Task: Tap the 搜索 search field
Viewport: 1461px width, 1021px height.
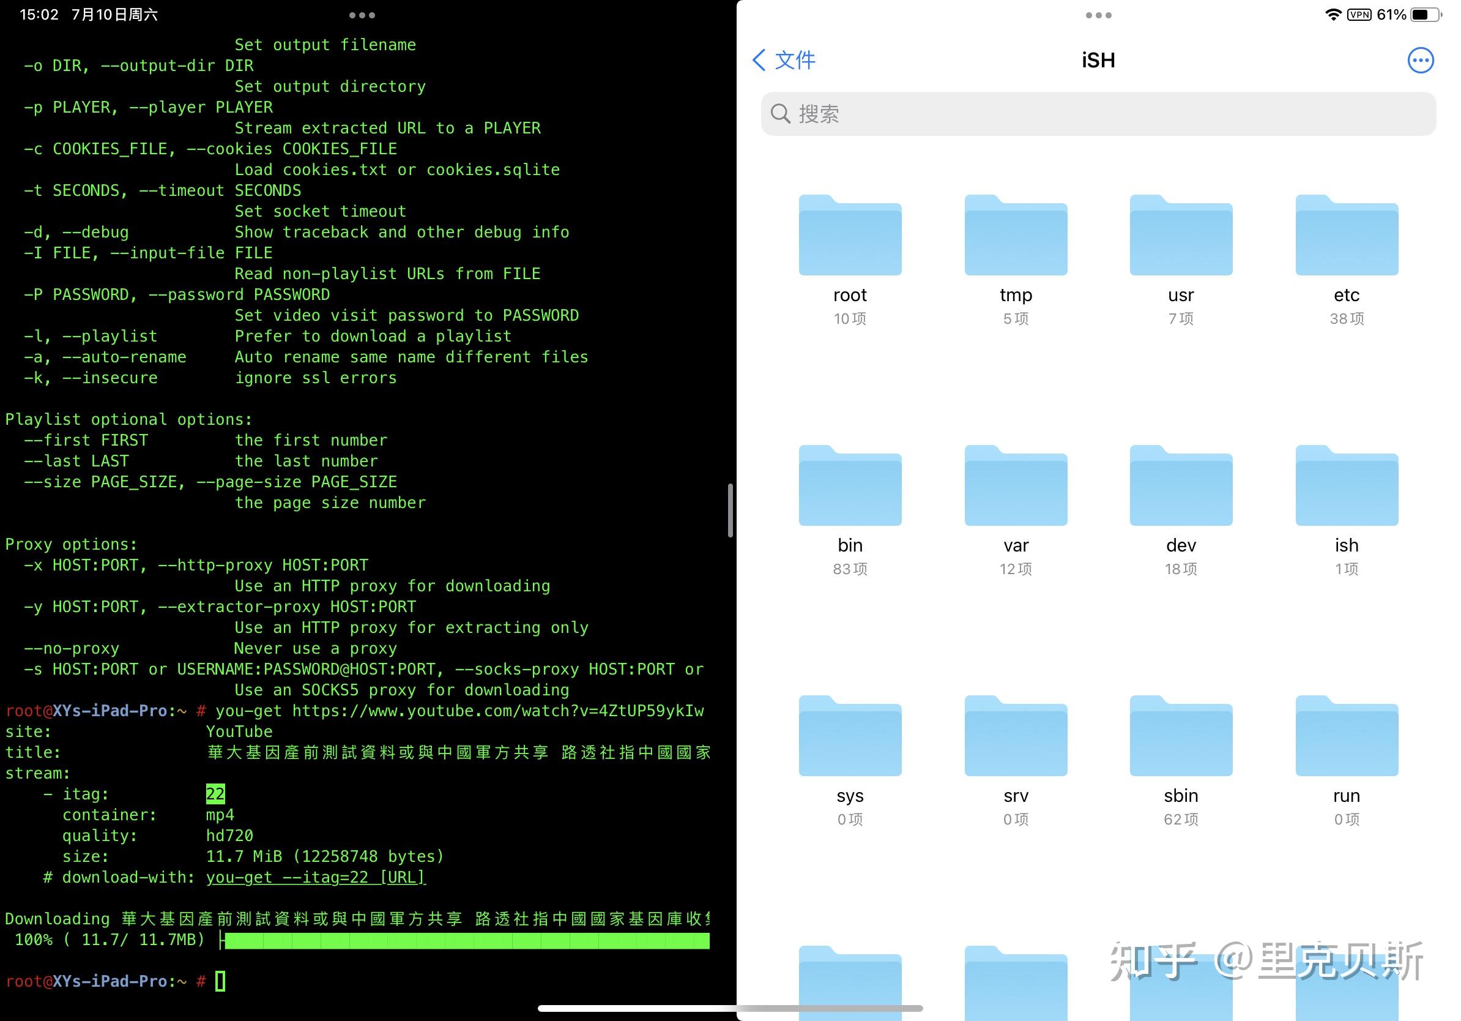Action: (1098, 114)
